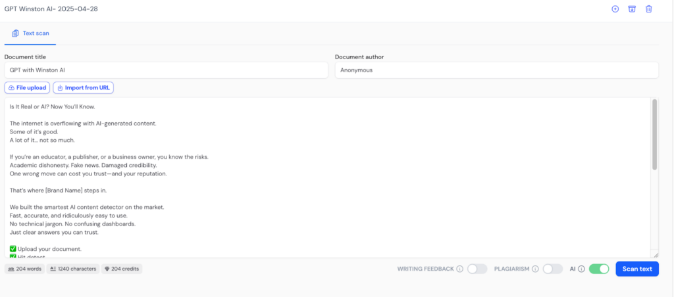This screenshot has height=297, width=674.
Task: Click the new scan plus icon
Action: (615, 9)
